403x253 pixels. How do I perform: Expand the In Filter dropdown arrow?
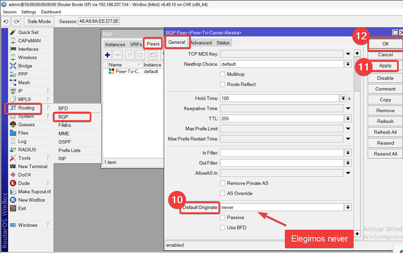pyautogui.click(x=348, y=153)
